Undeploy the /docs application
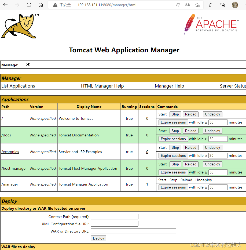 pos(212,131)
